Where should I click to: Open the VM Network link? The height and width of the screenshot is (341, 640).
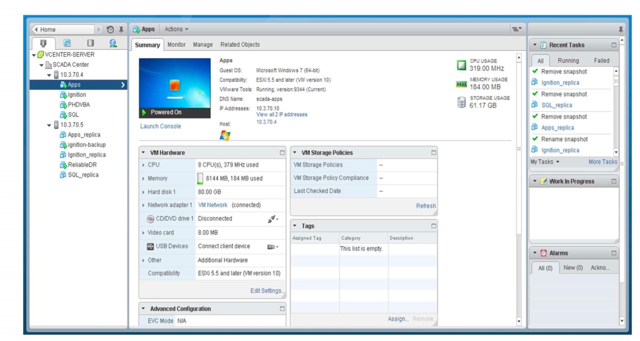(213, 205)
